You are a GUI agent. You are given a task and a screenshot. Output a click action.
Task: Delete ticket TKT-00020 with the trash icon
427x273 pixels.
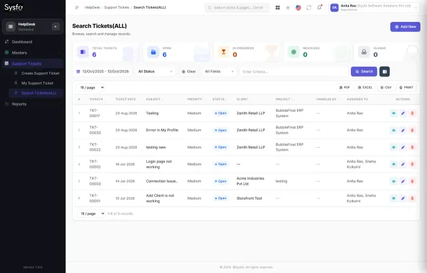tap(412, 131)
